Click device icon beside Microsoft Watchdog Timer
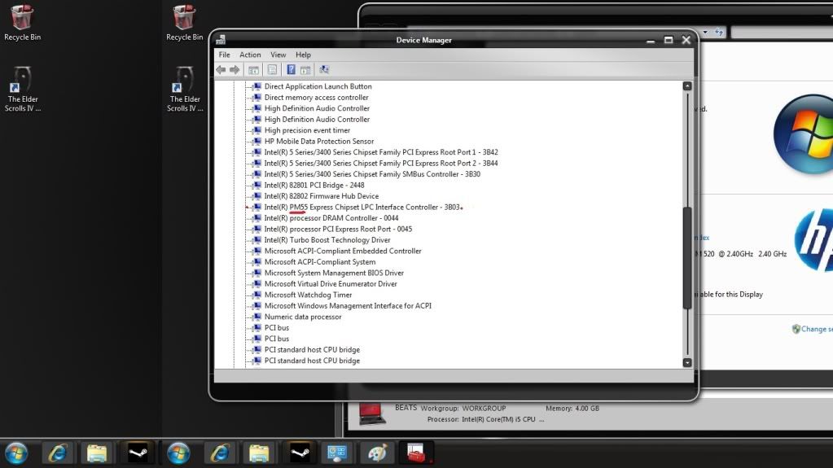Image resolution: width=833 pixels, height=468 pixels. tap(256, 295)
